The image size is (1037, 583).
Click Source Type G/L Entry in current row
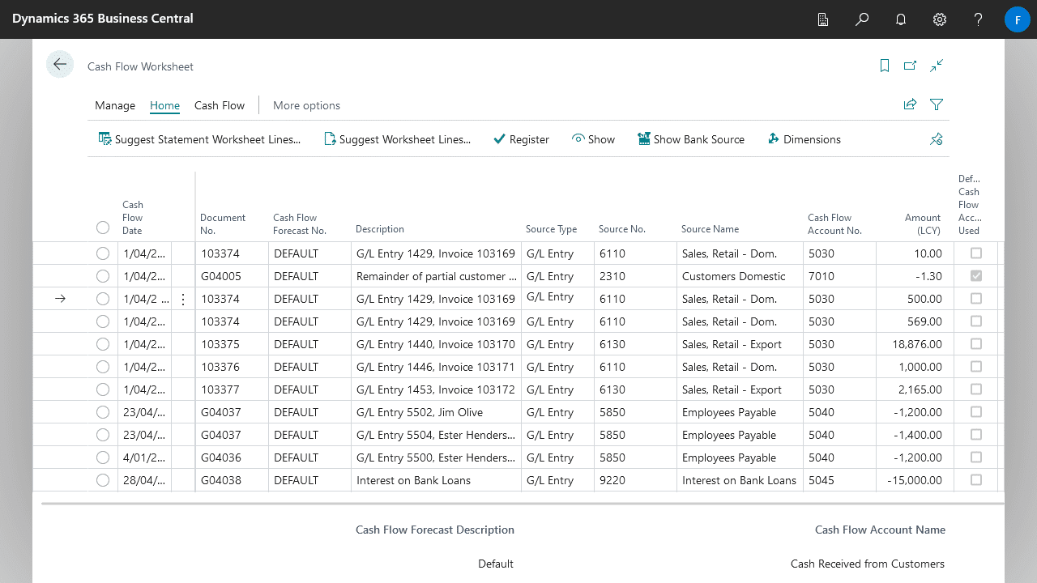(x=557, y=299)
